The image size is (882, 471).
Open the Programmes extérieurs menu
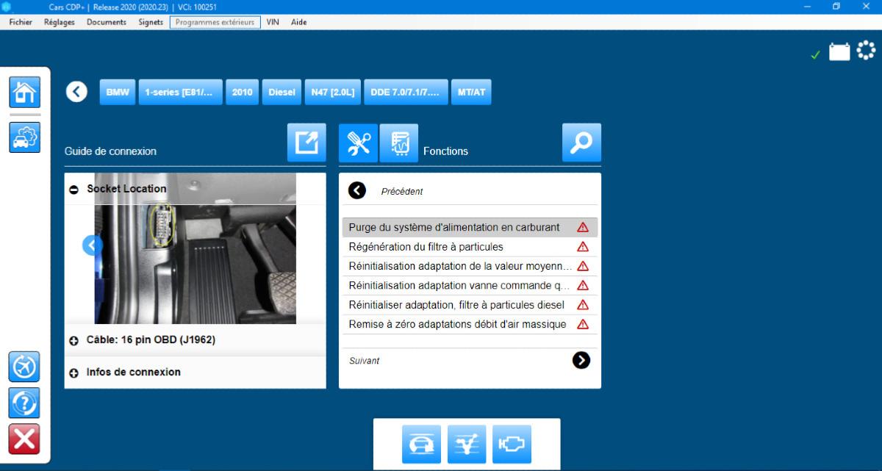pyautogui.click(x=215, y=22)
